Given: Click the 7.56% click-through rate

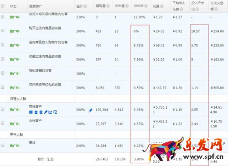Looking at the screenshot, I should (139, 60).
